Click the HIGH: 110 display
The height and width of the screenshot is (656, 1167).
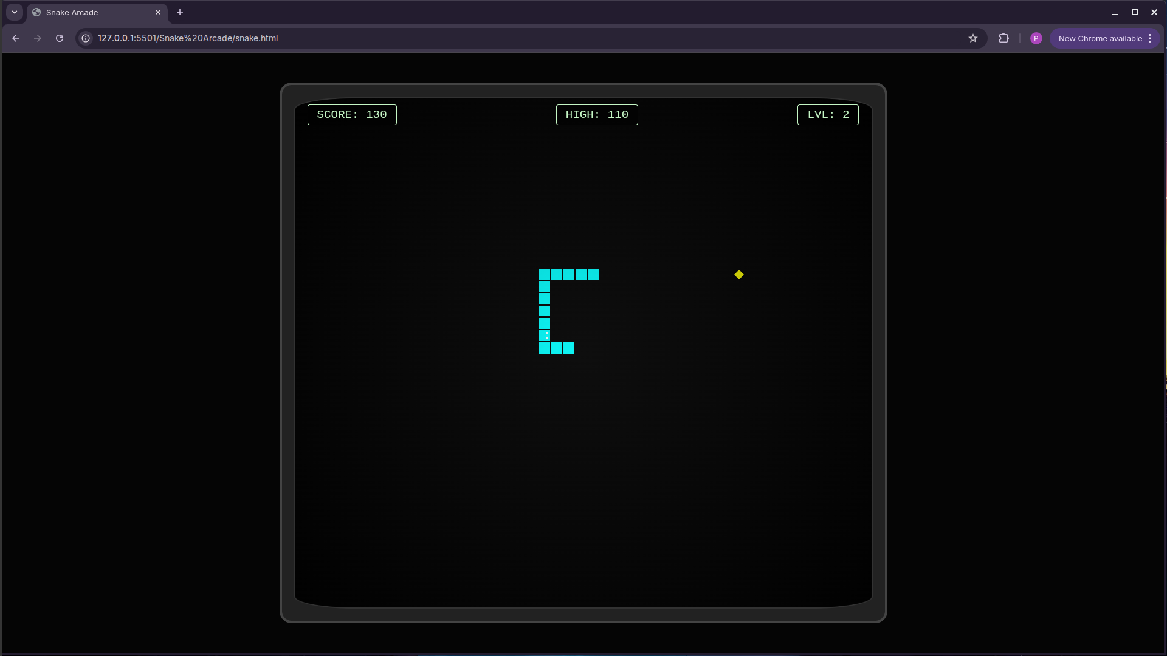[597, 115]
